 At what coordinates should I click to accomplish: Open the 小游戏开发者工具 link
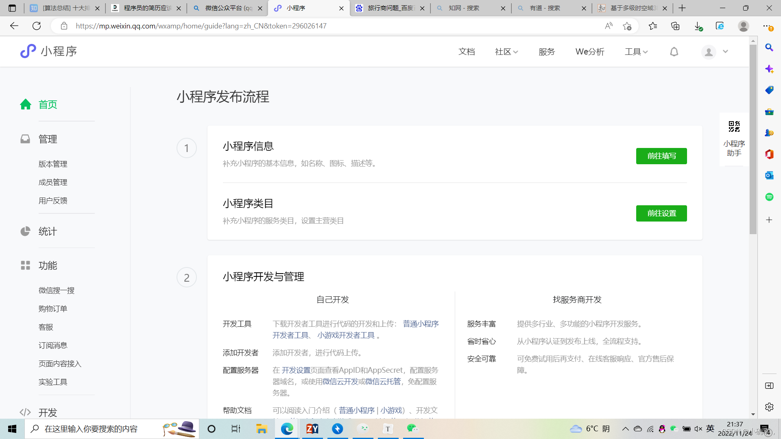tap(346, 335)
